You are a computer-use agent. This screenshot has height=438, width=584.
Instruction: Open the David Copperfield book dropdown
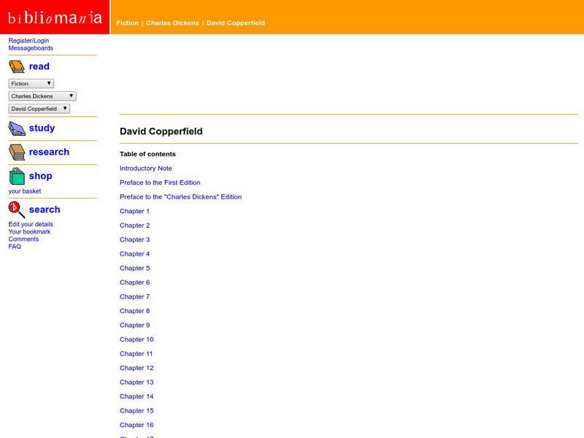point(39,109)
